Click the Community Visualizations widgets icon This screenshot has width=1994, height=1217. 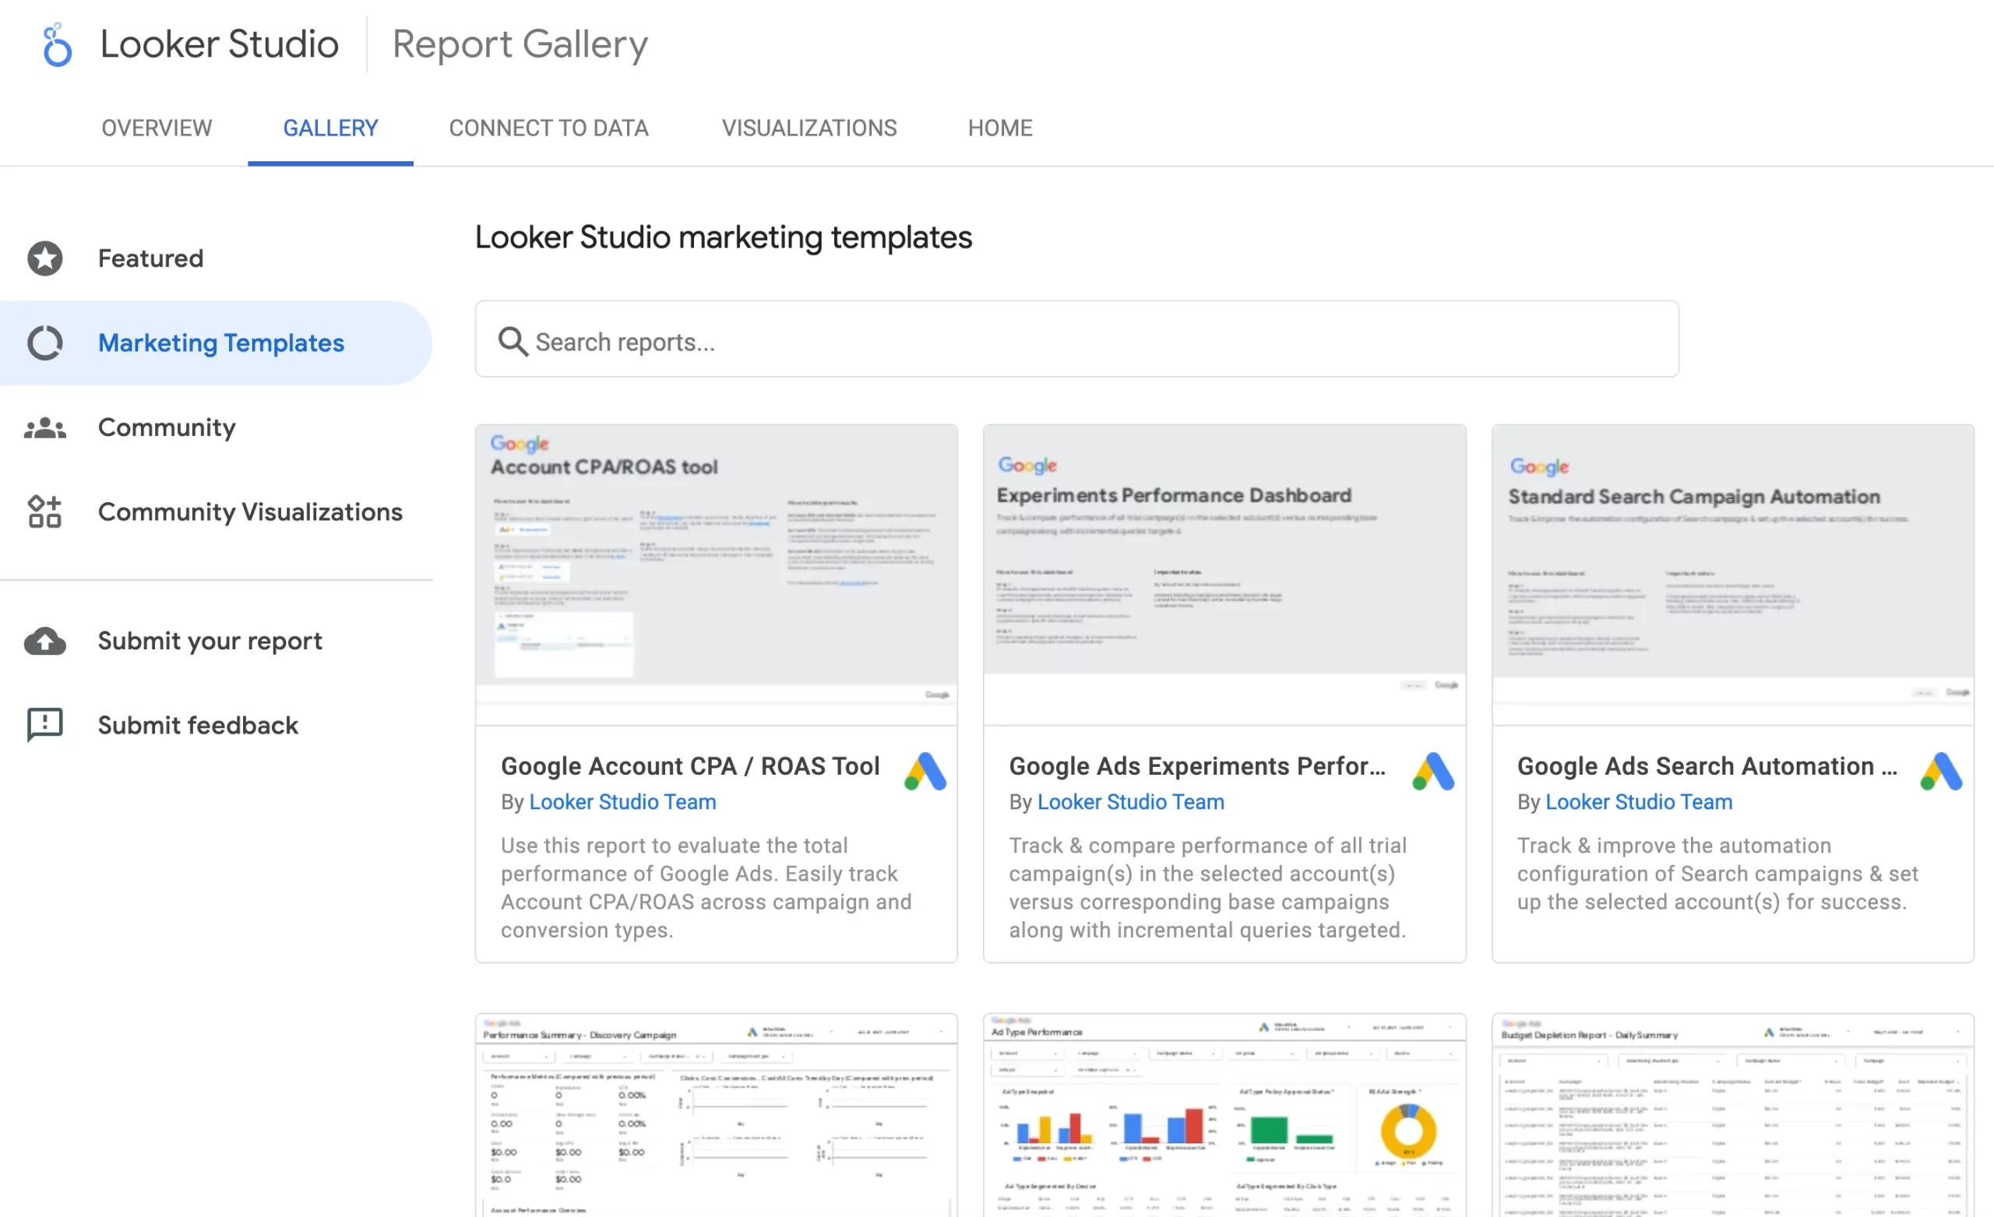coord(45,512)
